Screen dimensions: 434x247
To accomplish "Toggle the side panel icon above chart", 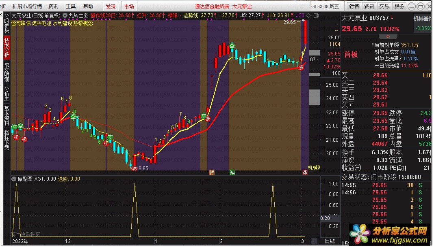I will pos(316,15).
